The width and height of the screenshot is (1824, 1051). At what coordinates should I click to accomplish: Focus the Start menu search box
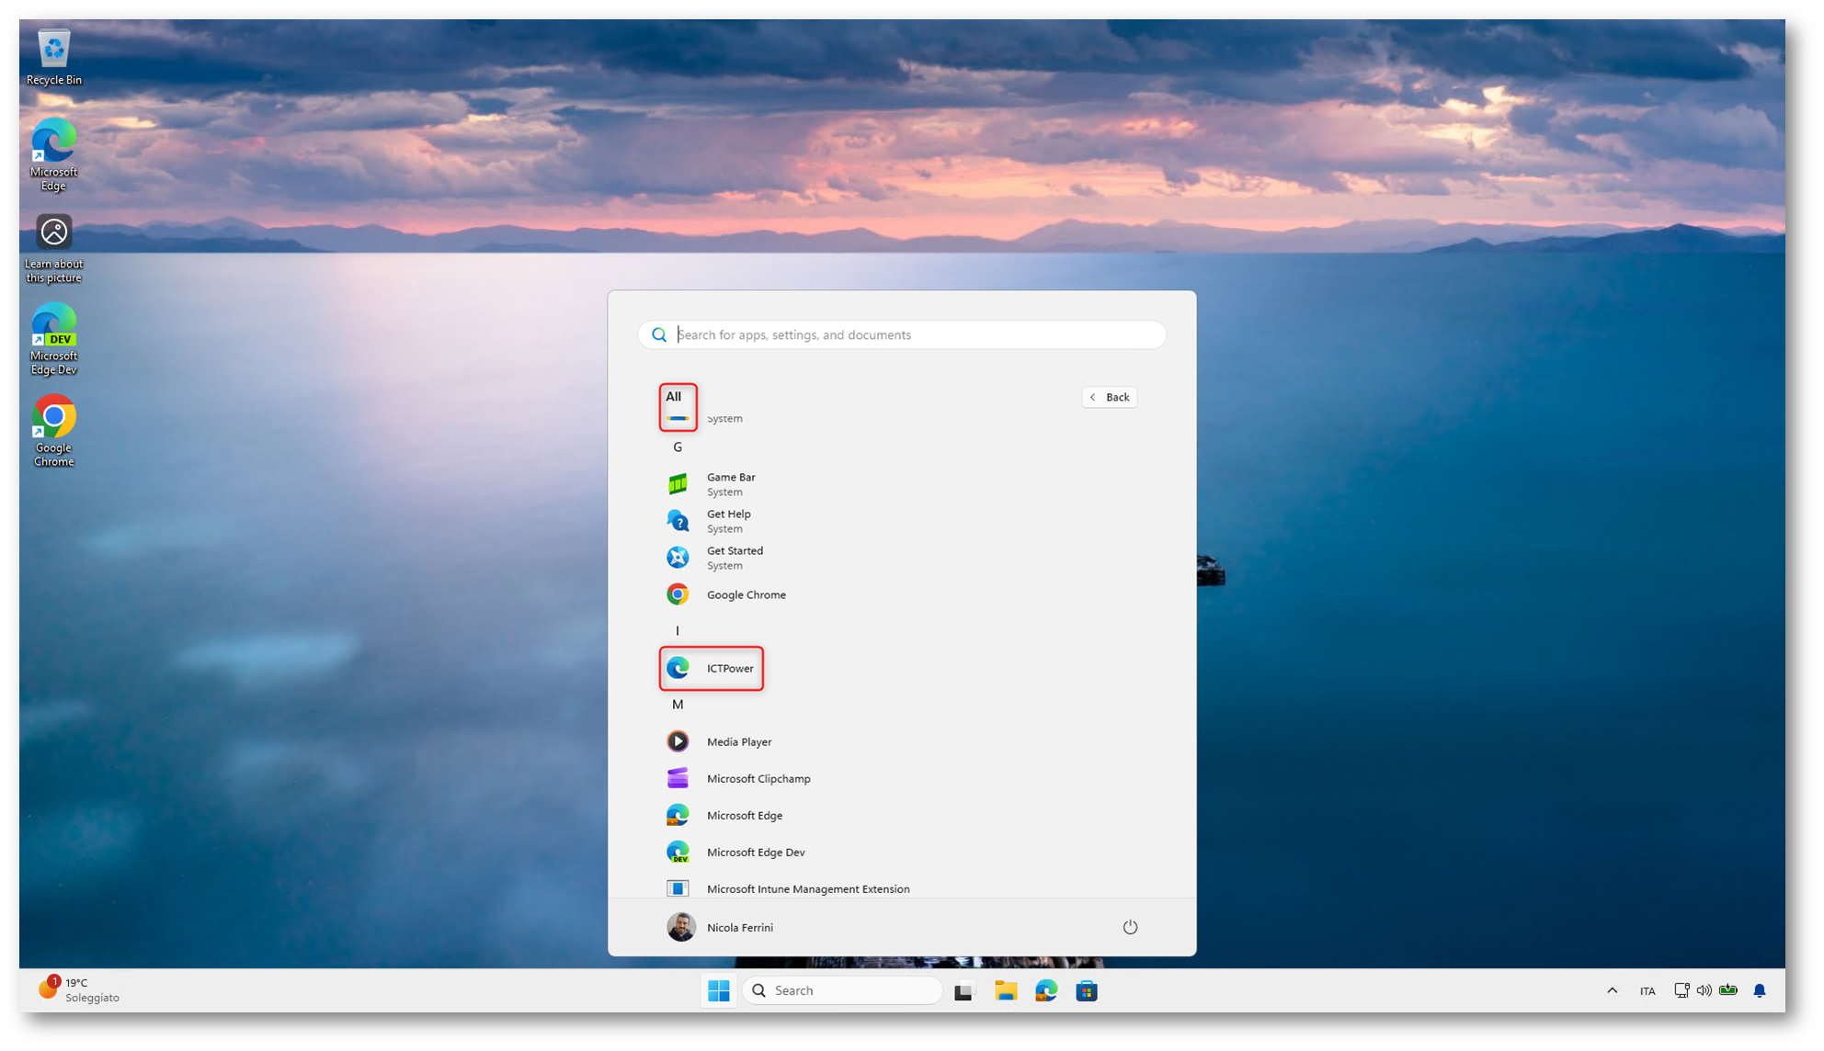click(910, 334)
